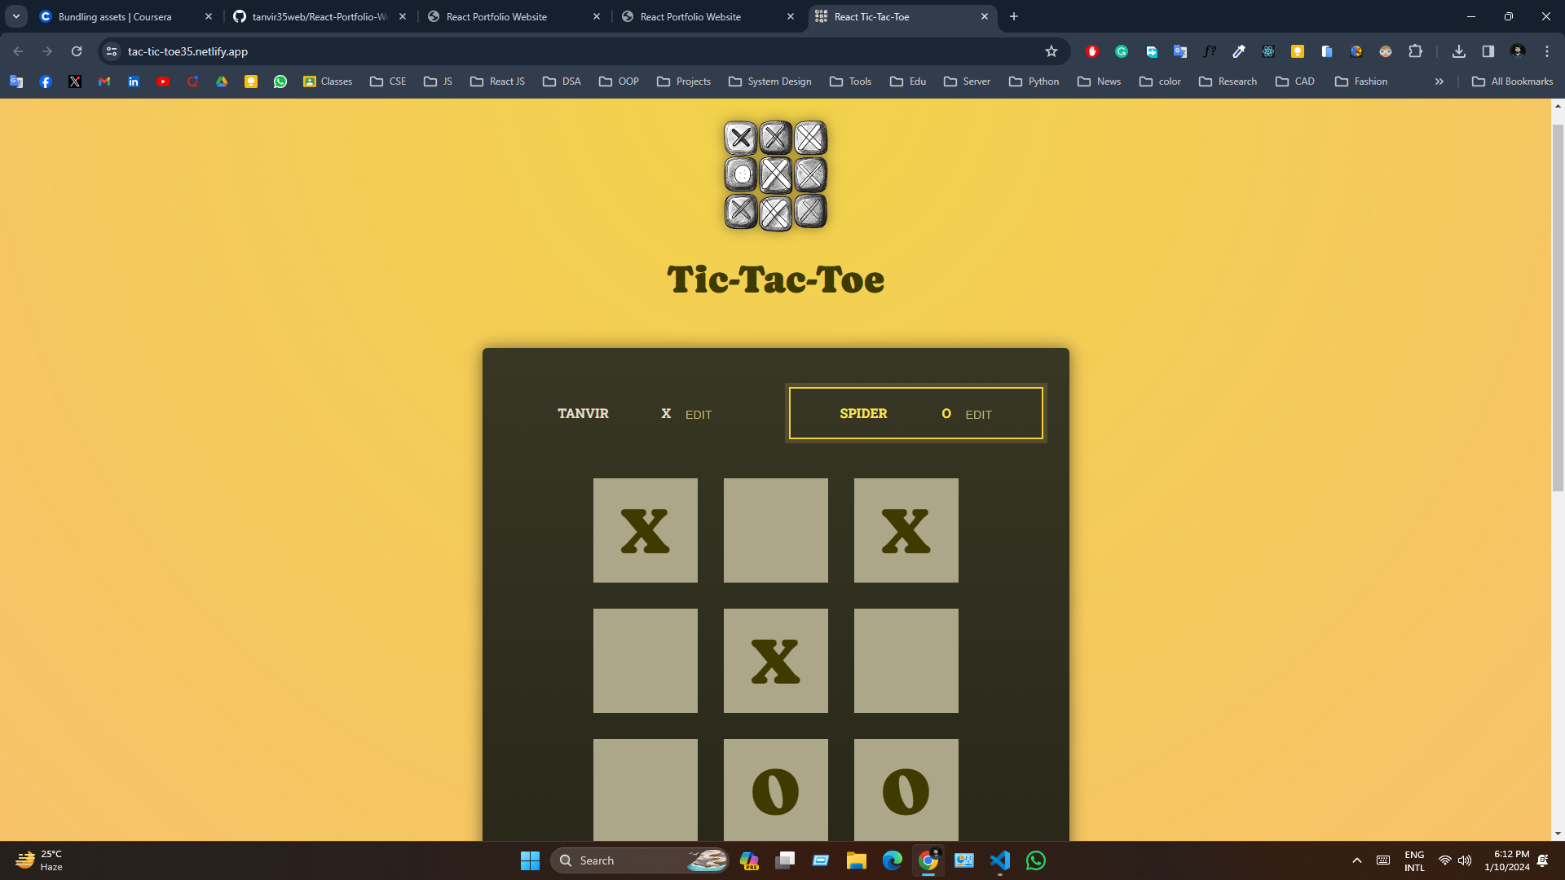Click the GitHub tab for React Portfolio
The image size is (1565, 880).
[320, 16]
